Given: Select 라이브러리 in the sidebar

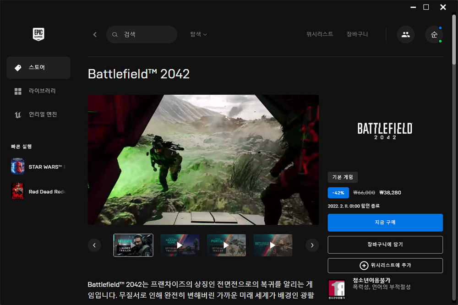Looking at the screenshot, I should pyautogui.click(x=38, y=91).
